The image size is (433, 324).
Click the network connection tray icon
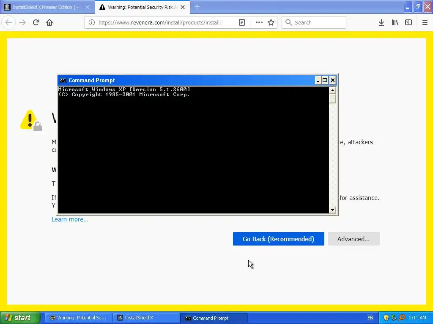[394, 318]
